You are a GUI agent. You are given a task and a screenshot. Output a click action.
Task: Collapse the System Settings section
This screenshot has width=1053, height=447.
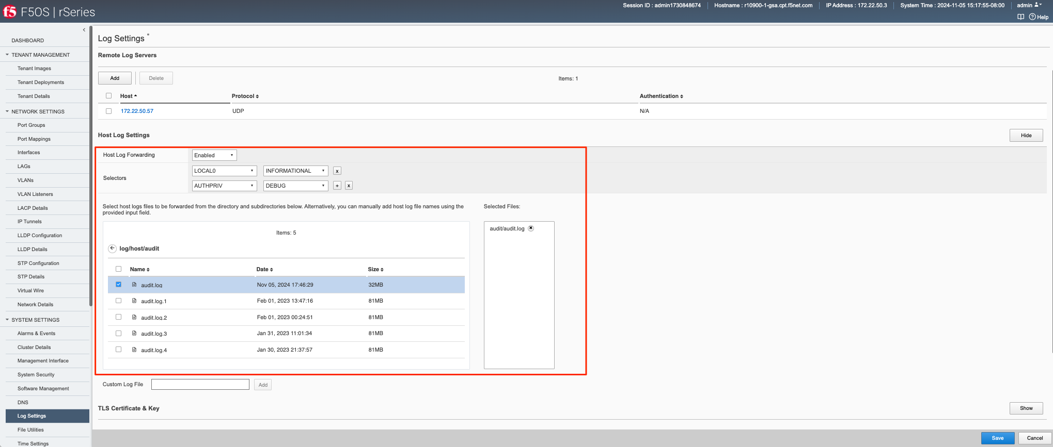tap(7, 320)
